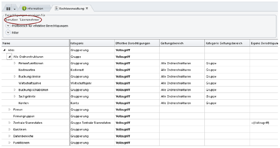Click the Datenbereiche label
Viewport: 280px width, 148px height.
[23, 136]
